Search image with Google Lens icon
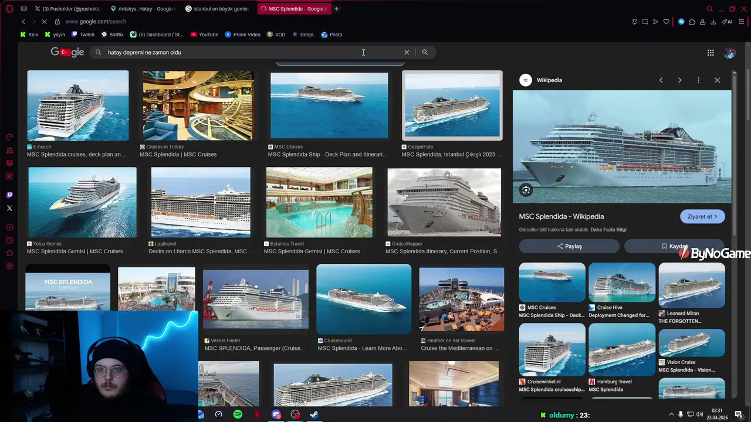 coord(526,190)
